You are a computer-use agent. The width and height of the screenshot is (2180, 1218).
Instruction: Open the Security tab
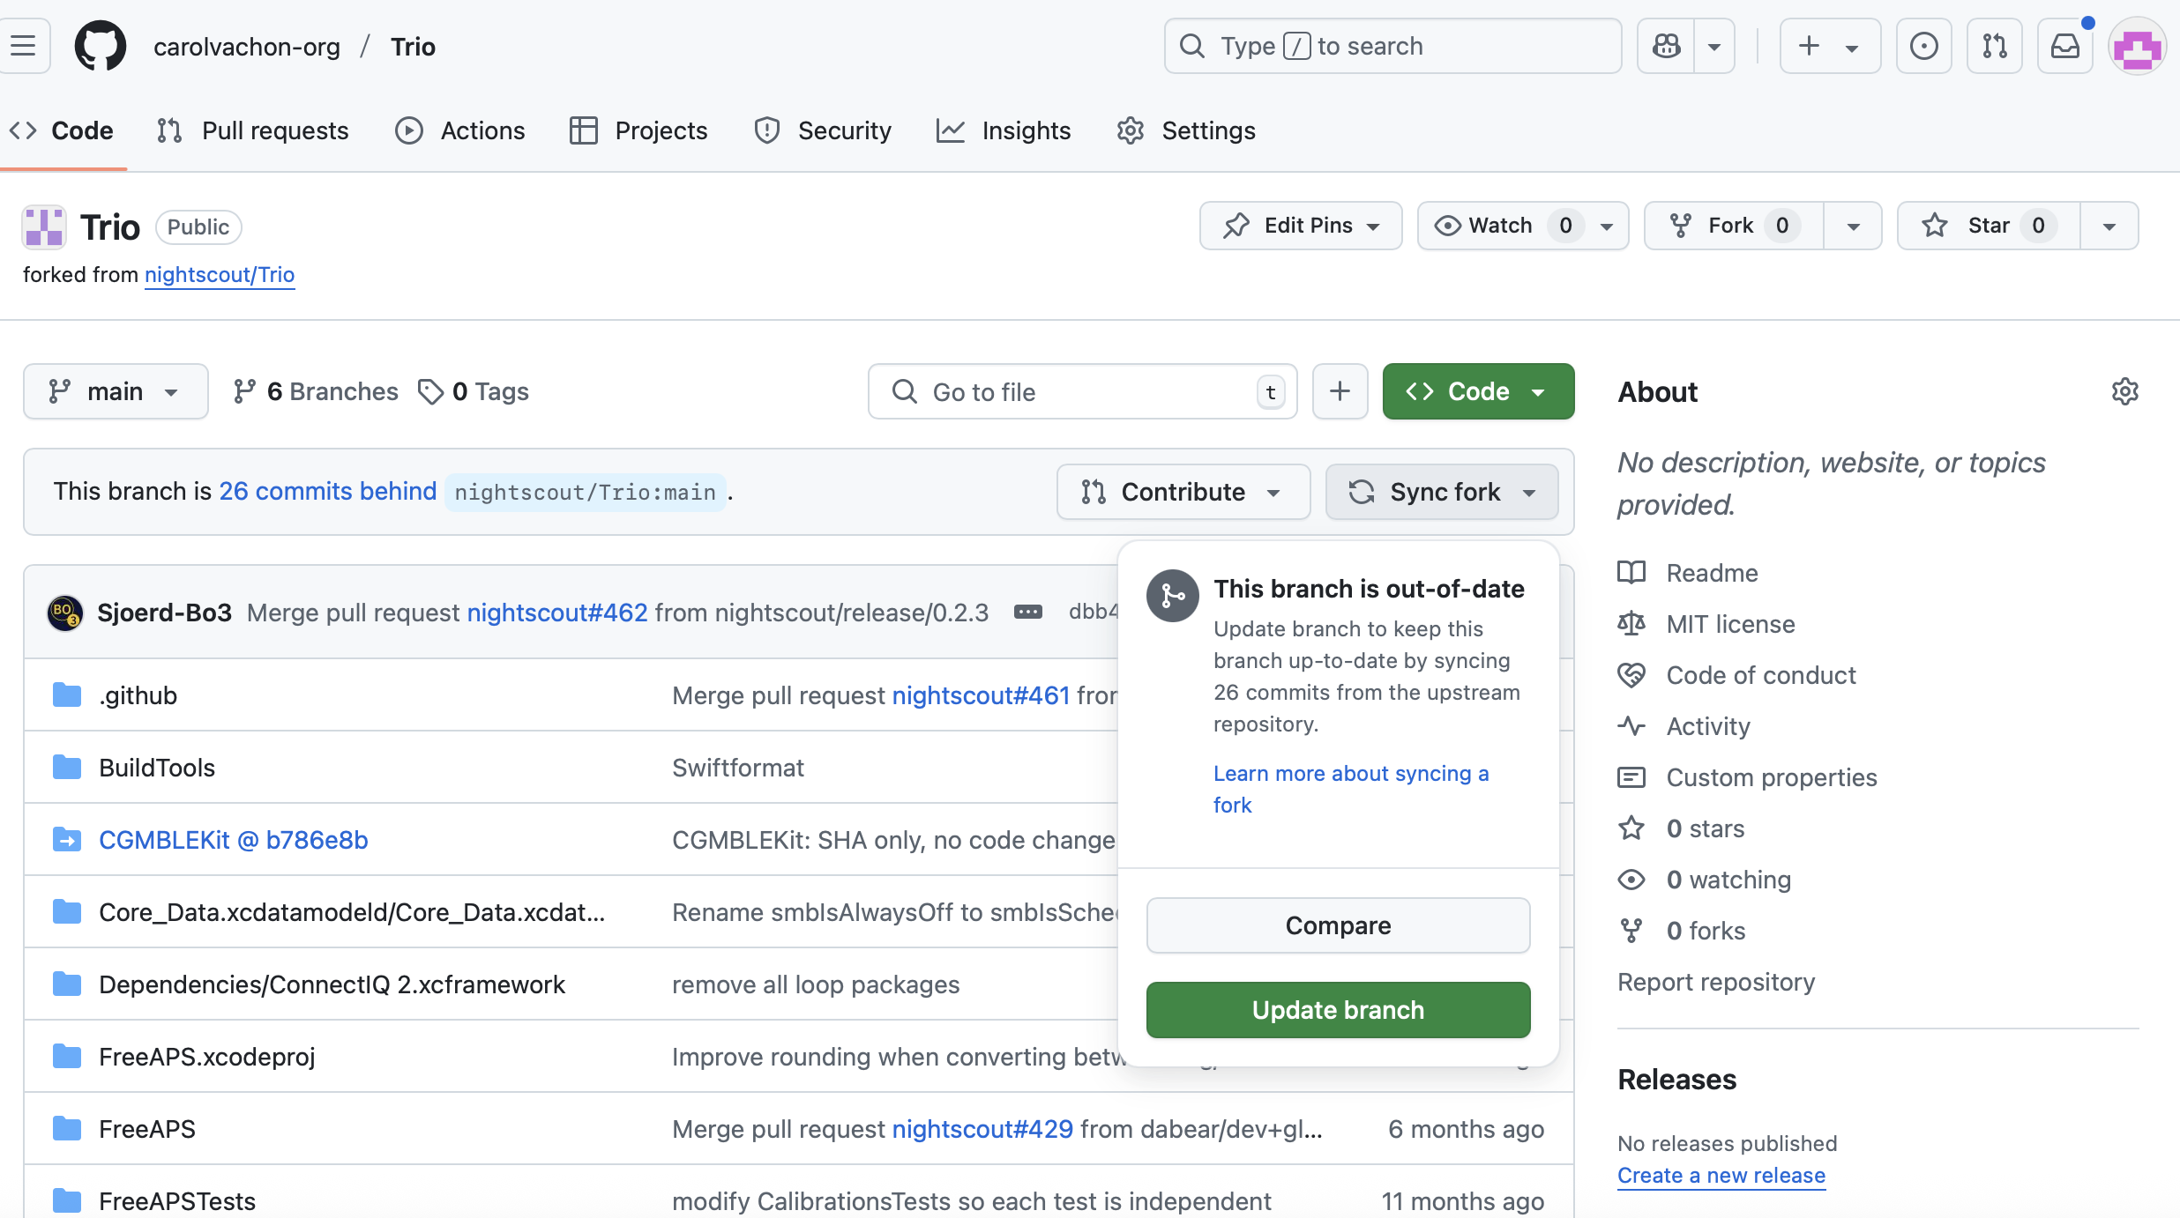(x=823, y=130)
